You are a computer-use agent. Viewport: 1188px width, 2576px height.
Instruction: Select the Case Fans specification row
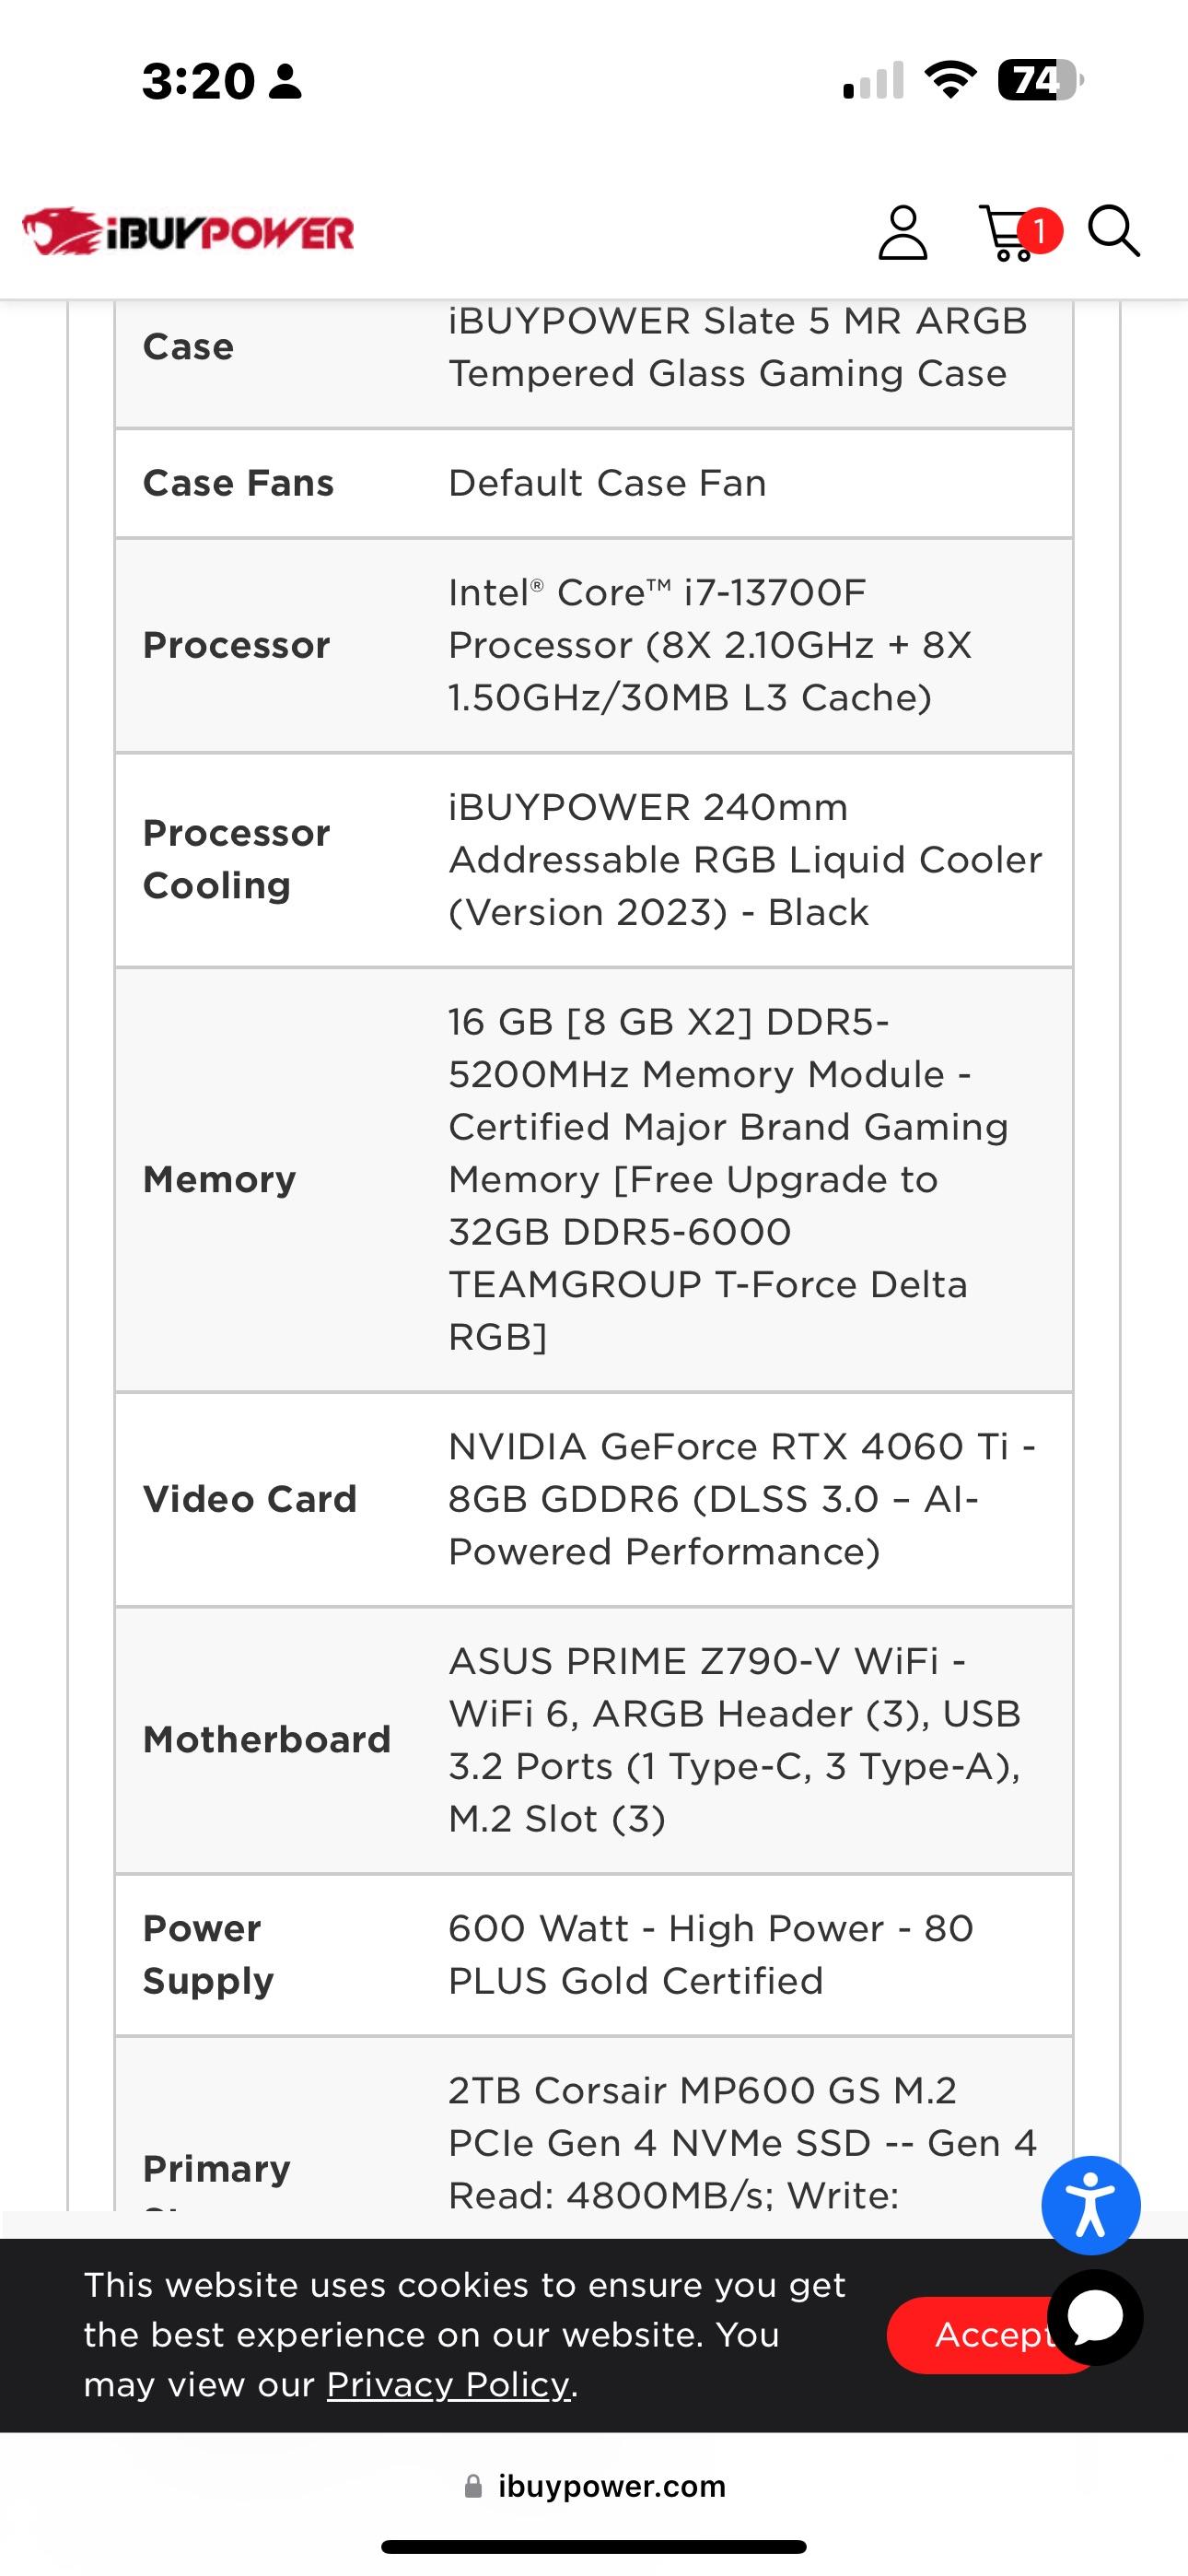594,483
